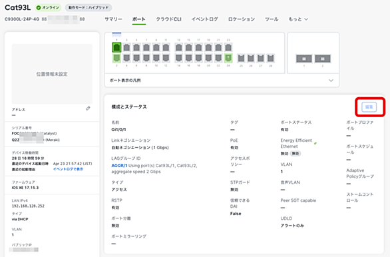Go to the イベントログ tab

[205, 19]
